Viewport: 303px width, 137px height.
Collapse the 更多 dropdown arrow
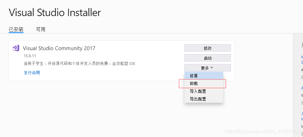tap(212, 68)
